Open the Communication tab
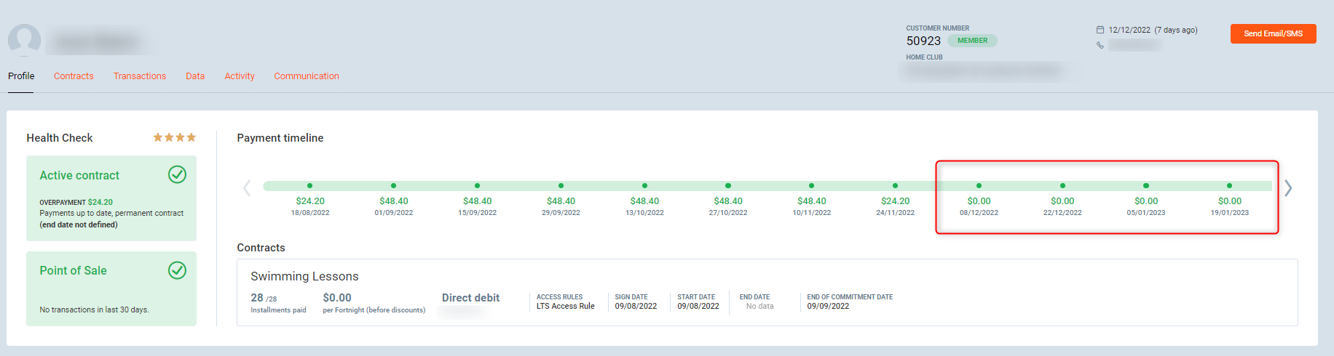Image resolution: width=1334 pixels, height=356 pixels. [307, 76]
